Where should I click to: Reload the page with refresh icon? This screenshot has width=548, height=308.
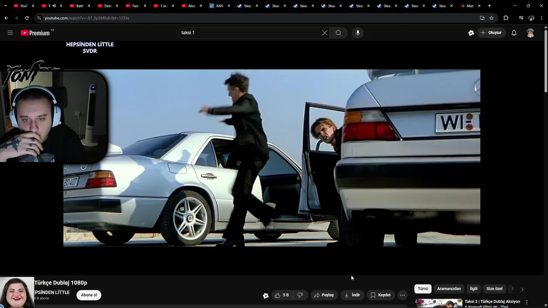[27, 18]
